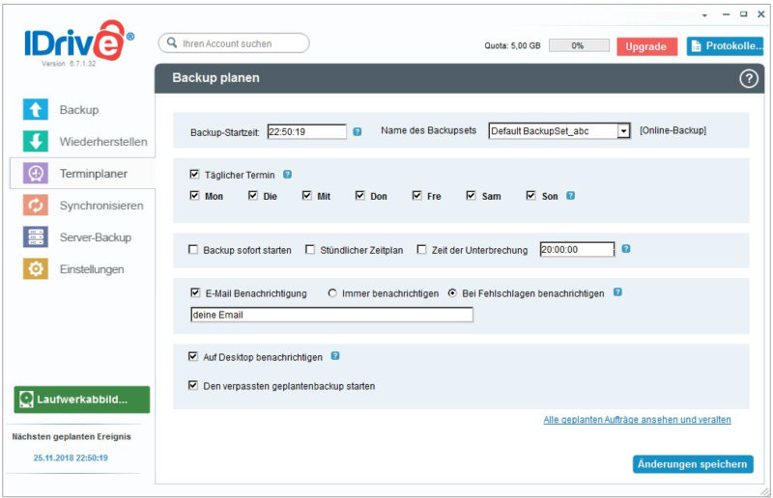
Task: Expand the Name des Backupsets dropdown
Action: click(623, 131)
